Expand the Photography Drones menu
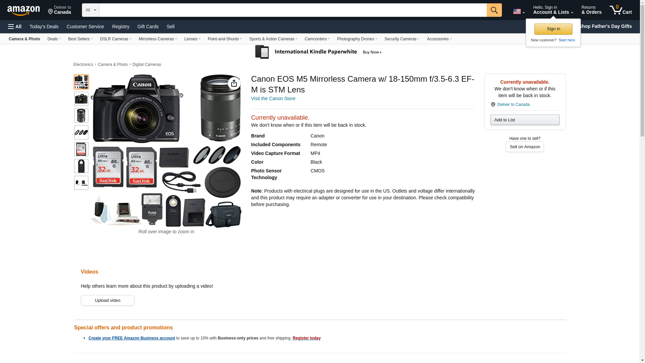The height and width of the screenshot is (363, 645). 357,39
